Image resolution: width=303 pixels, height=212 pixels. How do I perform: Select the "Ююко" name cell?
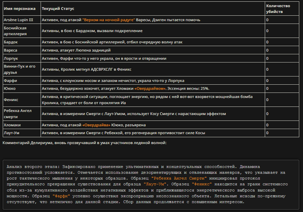(x=22, y=88)
